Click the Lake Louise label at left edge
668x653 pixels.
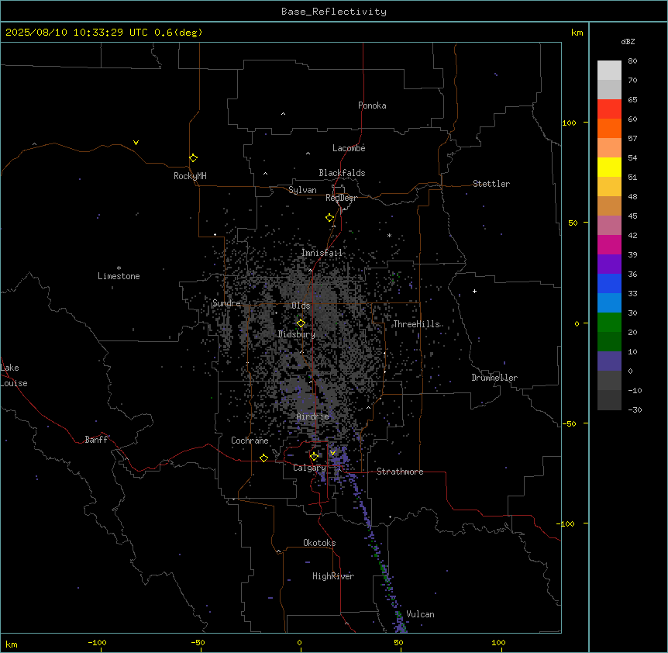point(12,375)
